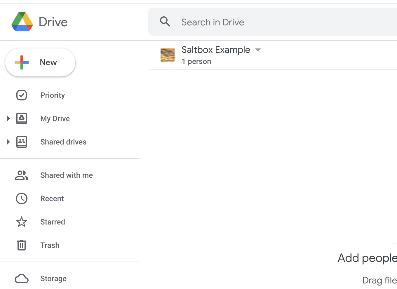Click the Trash bin icon
Screen dimensions: 397x289
(22, 245)
